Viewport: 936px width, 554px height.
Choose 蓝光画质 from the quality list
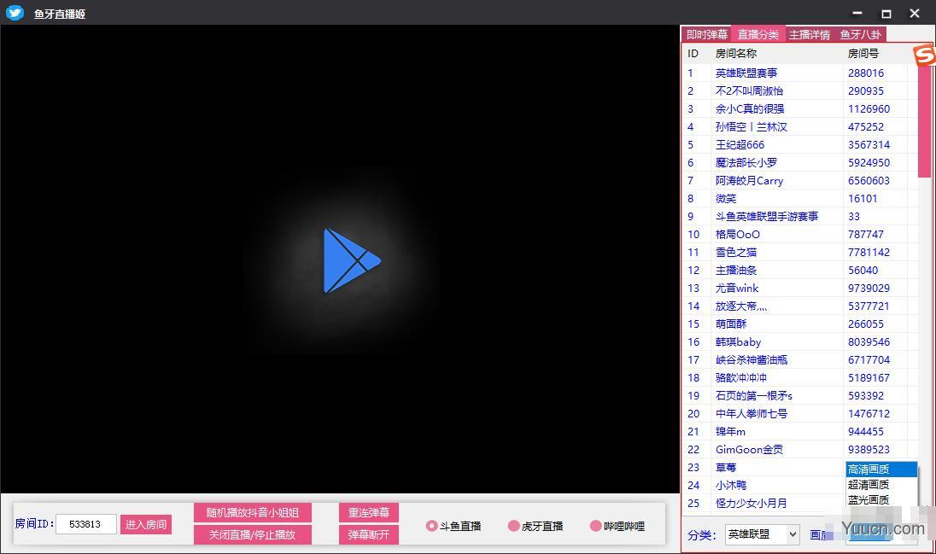pyautogui.click(x=869, y=499)
